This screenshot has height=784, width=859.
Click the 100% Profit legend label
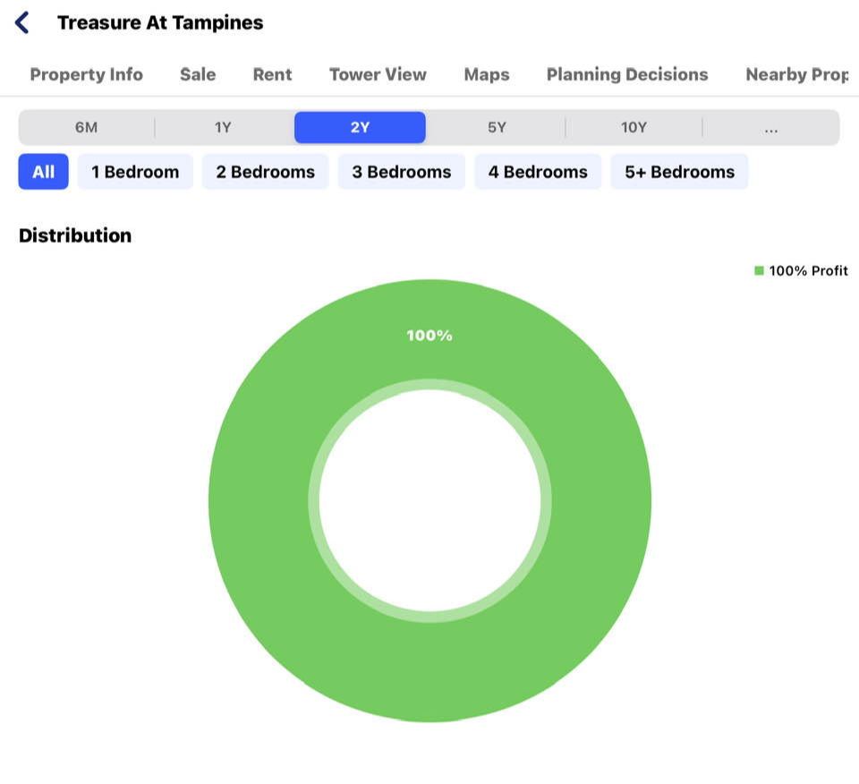[808, 270]
